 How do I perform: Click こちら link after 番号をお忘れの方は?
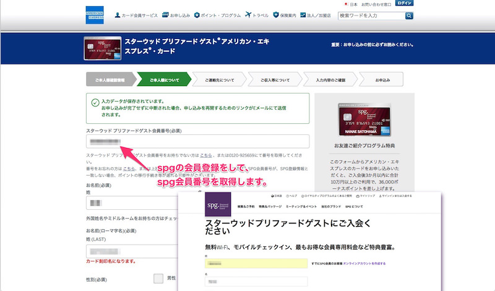(129, 168)
